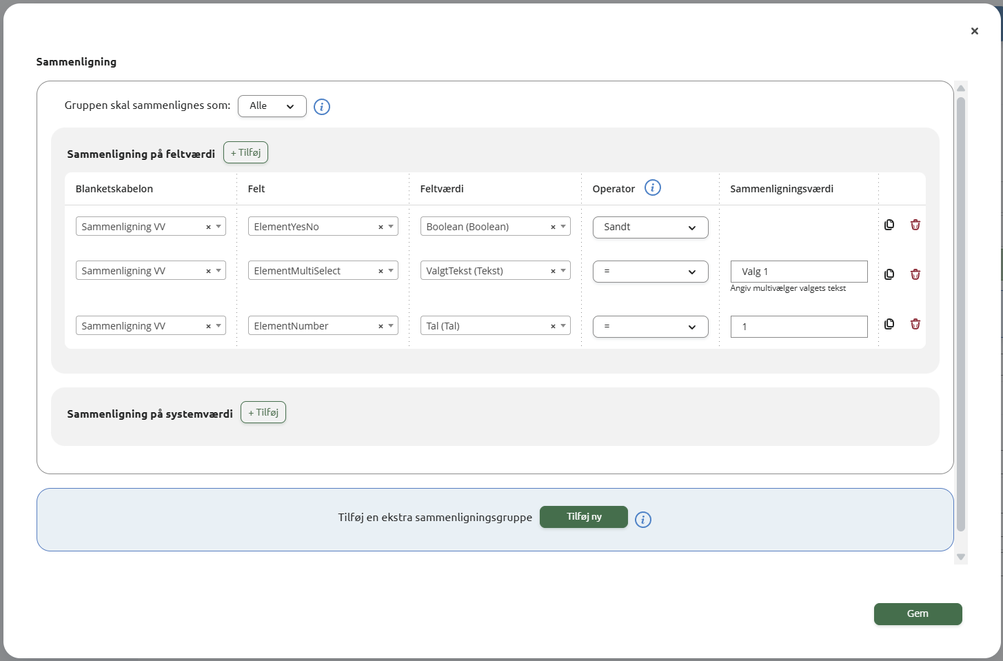Clear the ElementYesNo field selection
This screenshot has height=661, width=1003.
(381, 227)
